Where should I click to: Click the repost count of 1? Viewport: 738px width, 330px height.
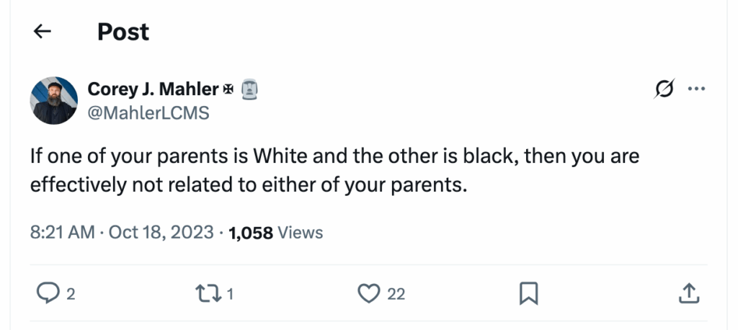tap(231, 294)
